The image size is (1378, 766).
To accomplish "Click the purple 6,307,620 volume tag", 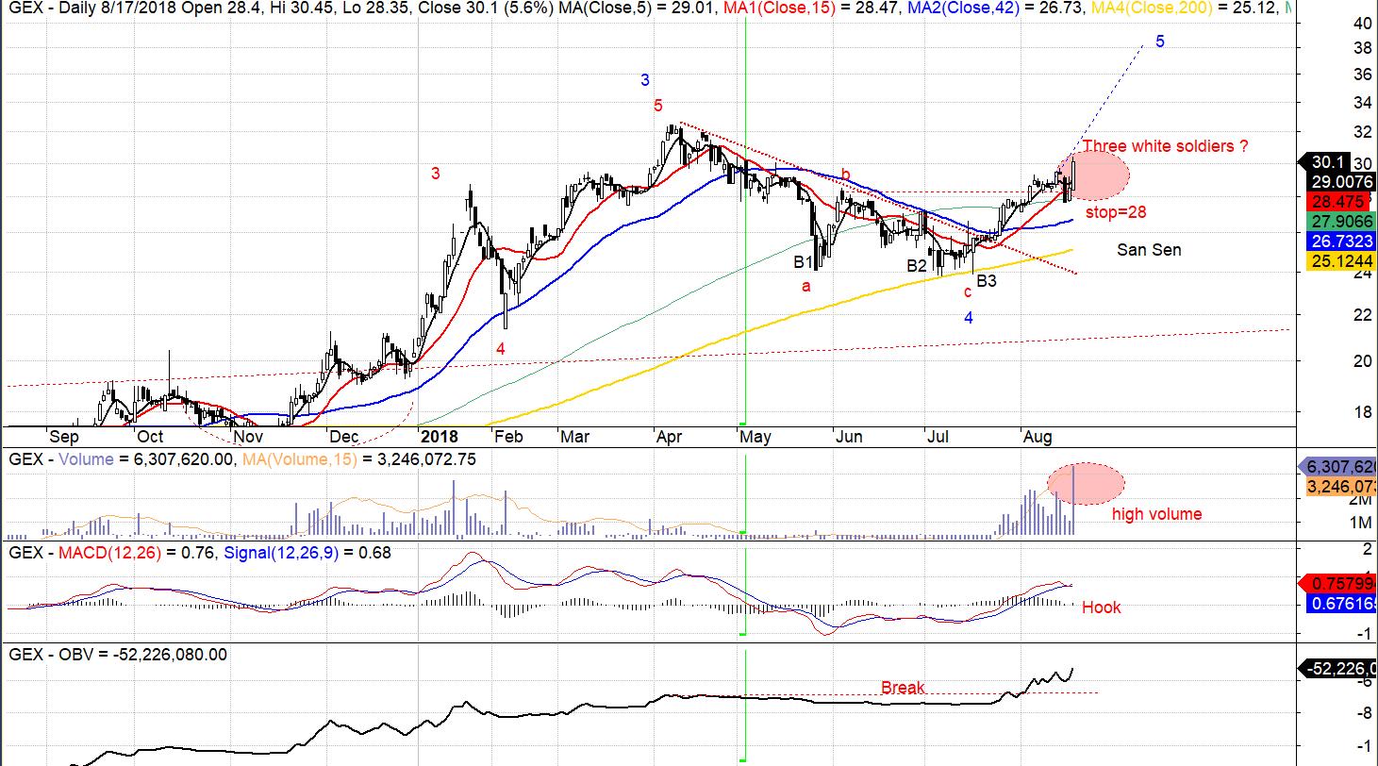I will point(1337,466).
